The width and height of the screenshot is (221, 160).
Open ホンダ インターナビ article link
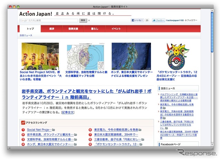[x=132, y=74]
